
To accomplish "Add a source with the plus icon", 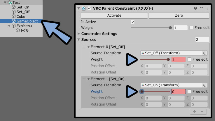I will tap(194, 111).
